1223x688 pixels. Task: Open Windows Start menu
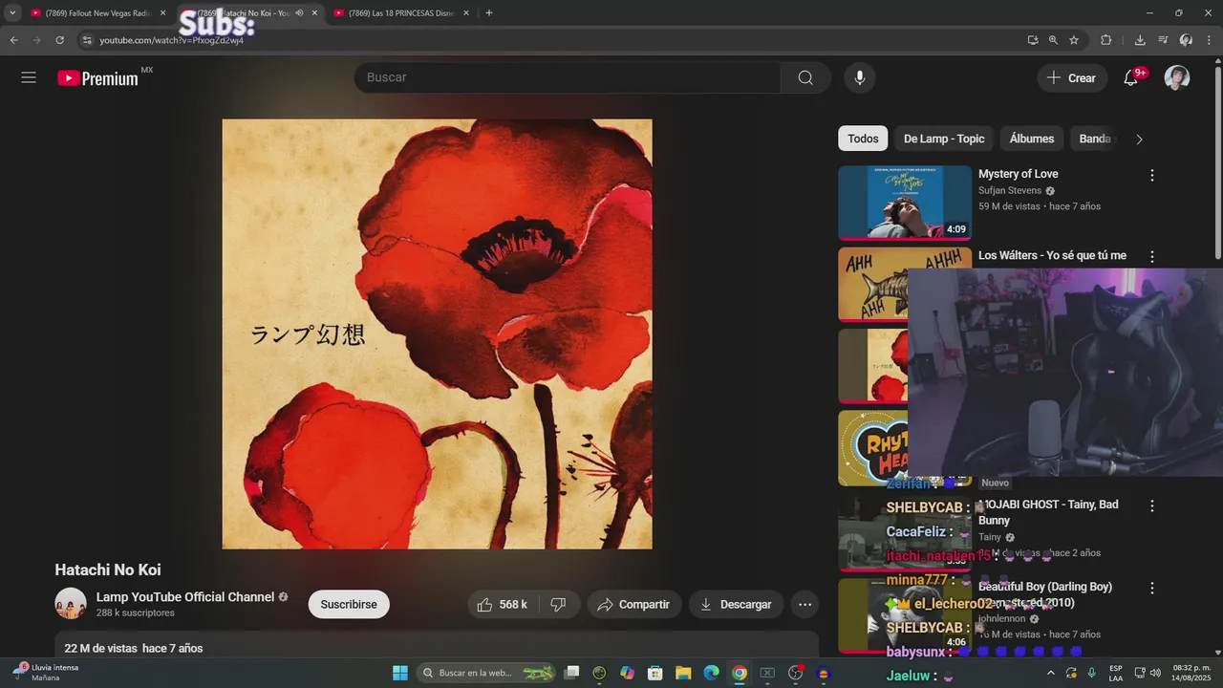[x=399, y=673]
